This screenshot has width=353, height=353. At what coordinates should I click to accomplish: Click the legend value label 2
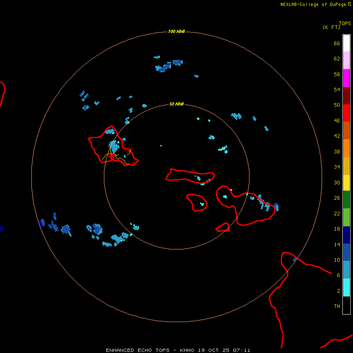pos(338,291)
